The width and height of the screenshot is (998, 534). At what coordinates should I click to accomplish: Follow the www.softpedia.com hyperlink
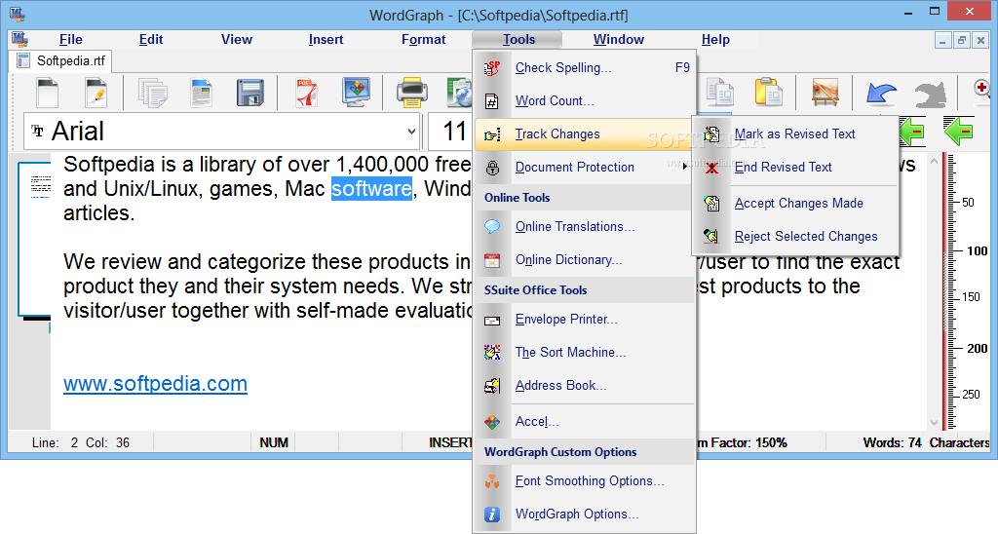pyautogui.click(x=155, y=384)
